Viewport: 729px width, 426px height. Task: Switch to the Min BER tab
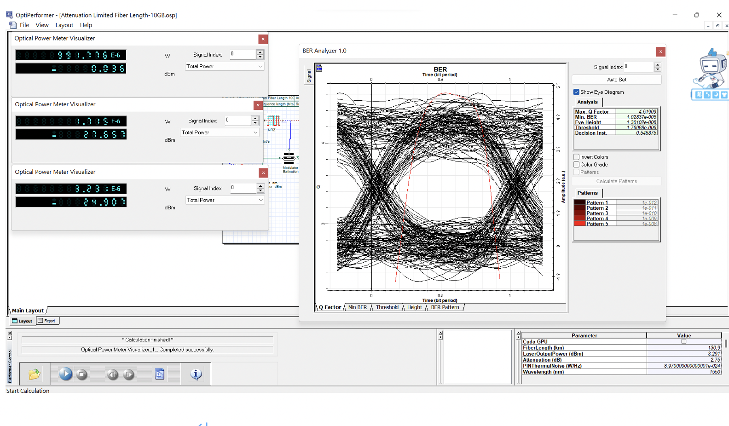[x=358, y=307]
